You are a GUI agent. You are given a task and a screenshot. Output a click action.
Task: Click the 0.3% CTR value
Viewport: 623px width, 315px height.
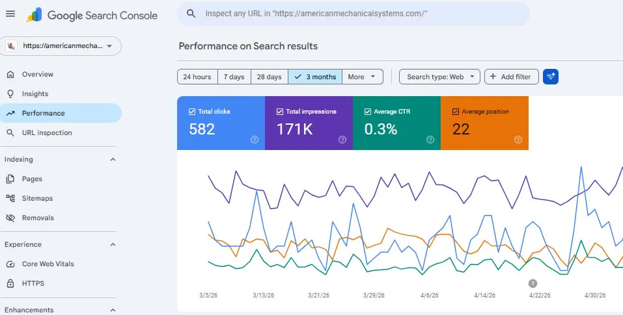tap(381, 129)
